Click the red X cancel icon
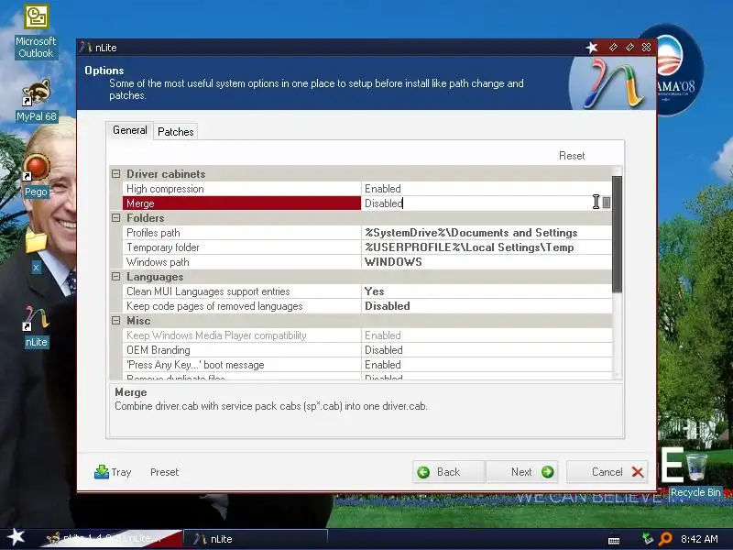Image resolution: width=733 pixels, height=550 pixels. [638, 472]
